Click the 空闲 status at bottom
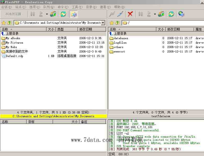204x156 pixels. [x=118, y=154]
